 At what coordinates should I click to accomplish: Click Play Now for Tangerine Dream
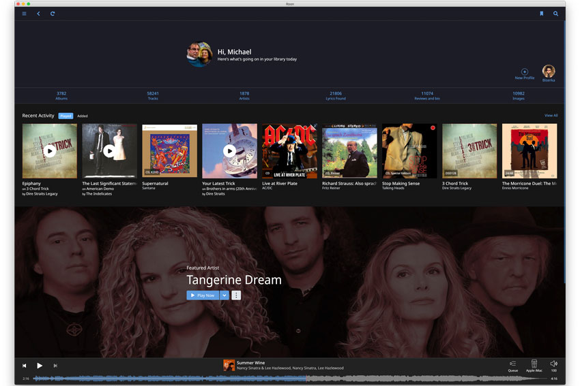[203, 295]
